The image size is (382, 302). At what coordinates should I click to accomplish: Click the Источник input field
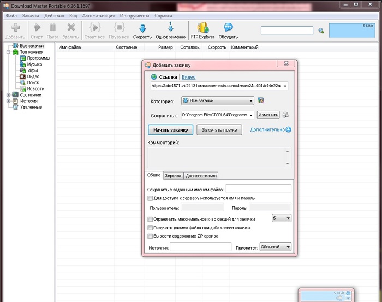[200, 247]
